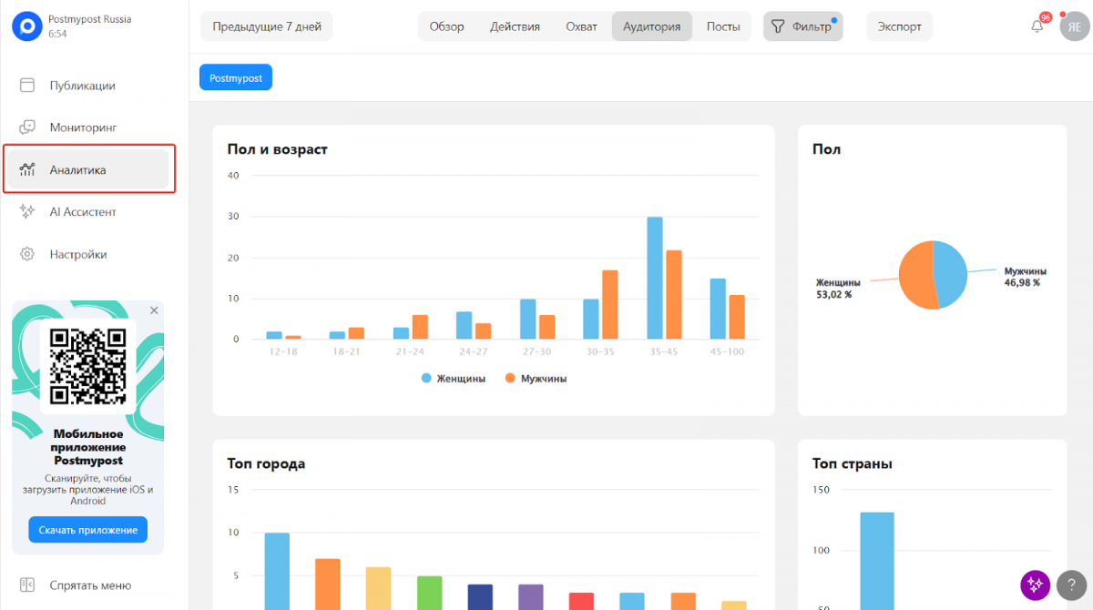
Task: Open the Postmypost Russia workspace switcher
Action: tap(89, 26)
